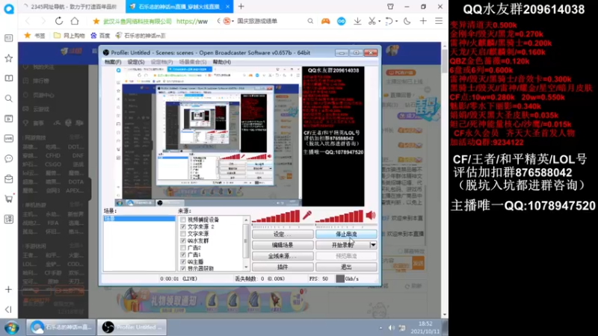Open the sidebar chat bubble icon
This screenshot has width=598, height=336.
pos(8,158)
